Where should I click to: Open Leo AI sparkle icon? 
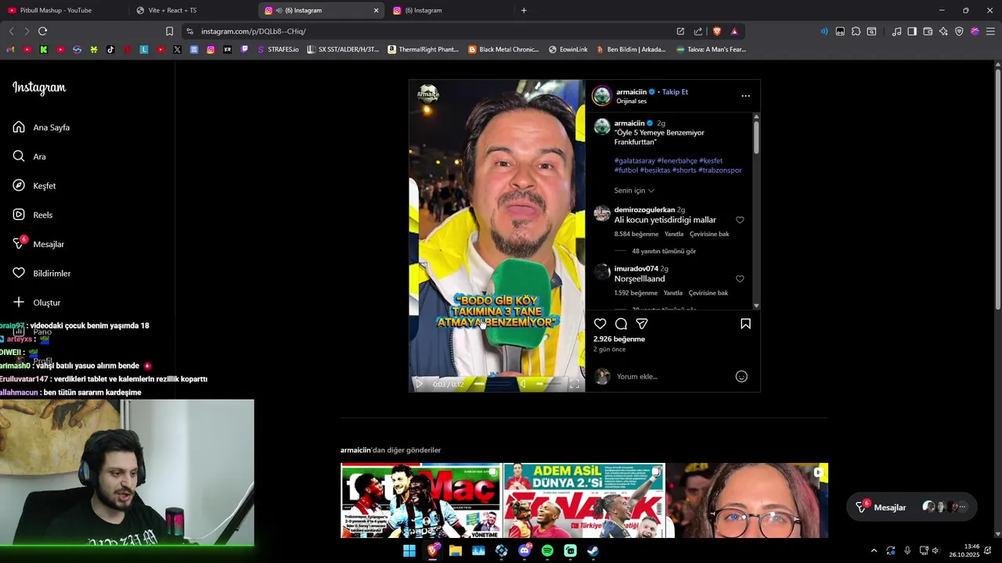coord(943,31)
